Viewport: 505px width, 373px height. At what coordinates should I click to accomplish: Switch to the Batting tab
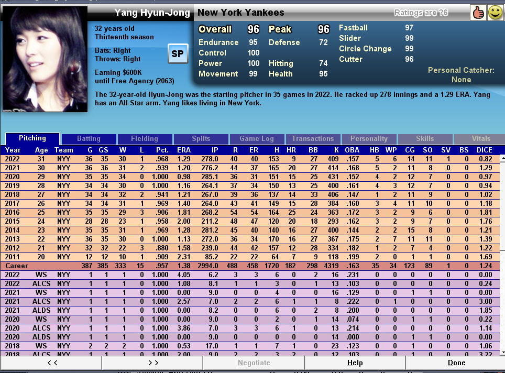click(x=89, y=139)
